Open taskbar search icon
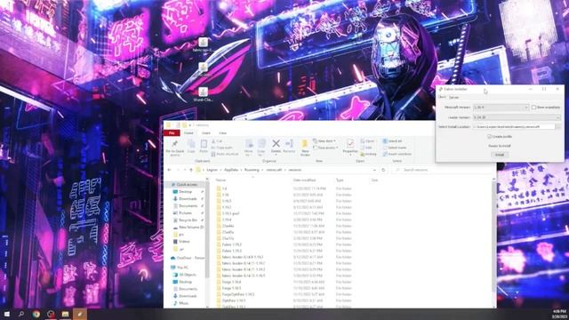Image resolution: width=569 pixels, height=320 pixels. [21, 314]
